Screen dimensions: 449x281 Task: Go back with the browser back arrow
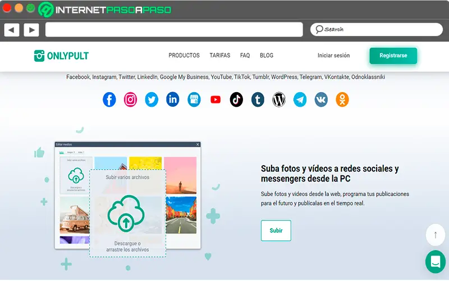pyautogui.click(x=11, y=30)
